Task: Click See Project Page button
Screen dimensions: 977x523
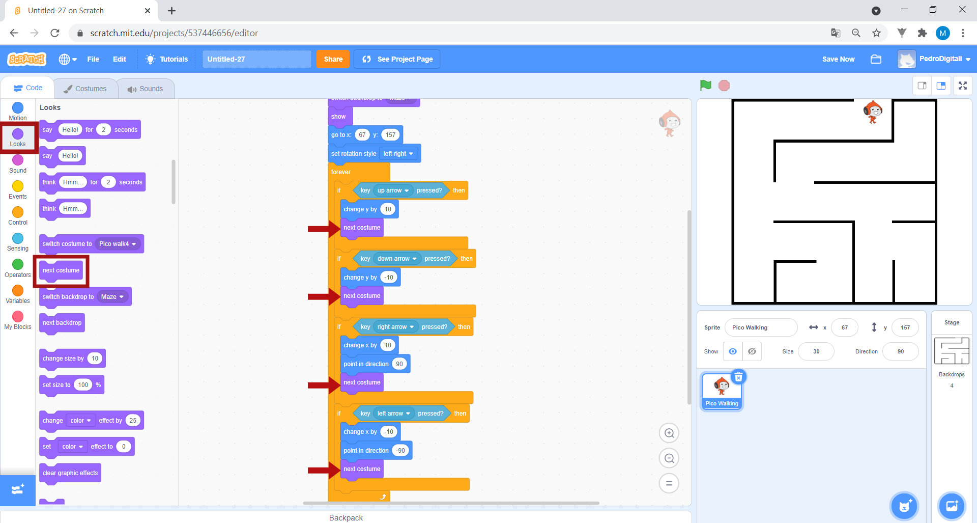Action: [397, 59]
